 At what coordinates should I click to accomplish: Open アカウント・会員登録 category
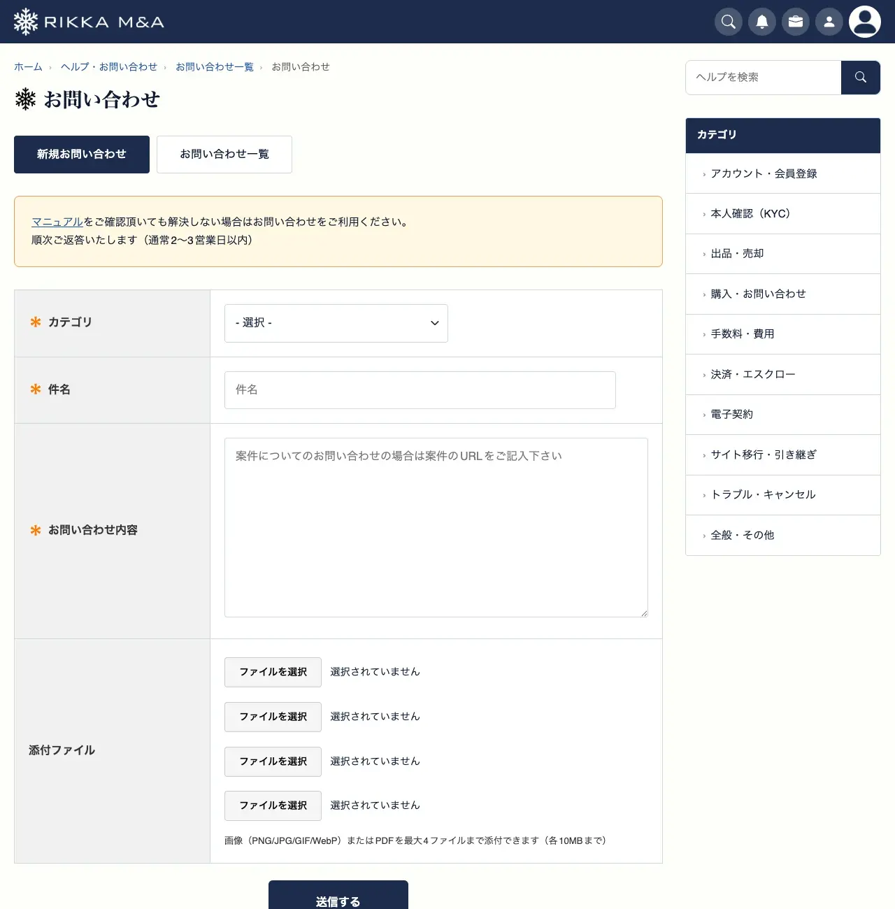[x=783, y=173]
